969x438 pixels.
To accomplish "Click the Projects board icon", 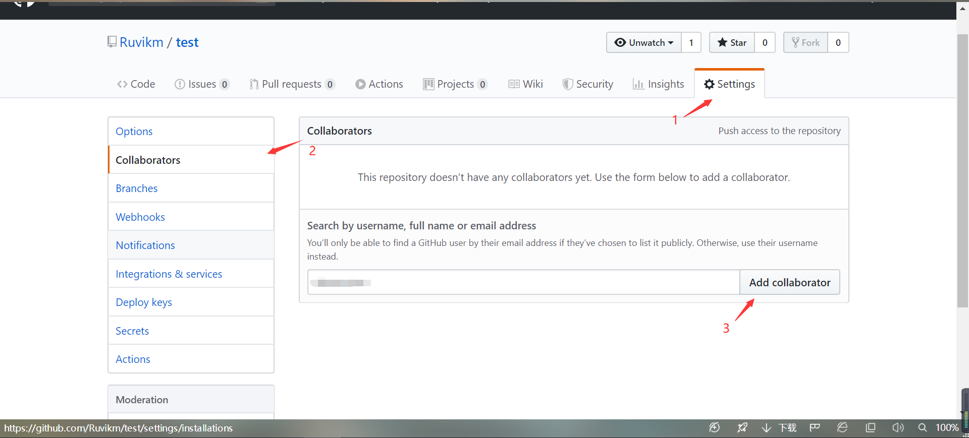I will pos(428,84).
